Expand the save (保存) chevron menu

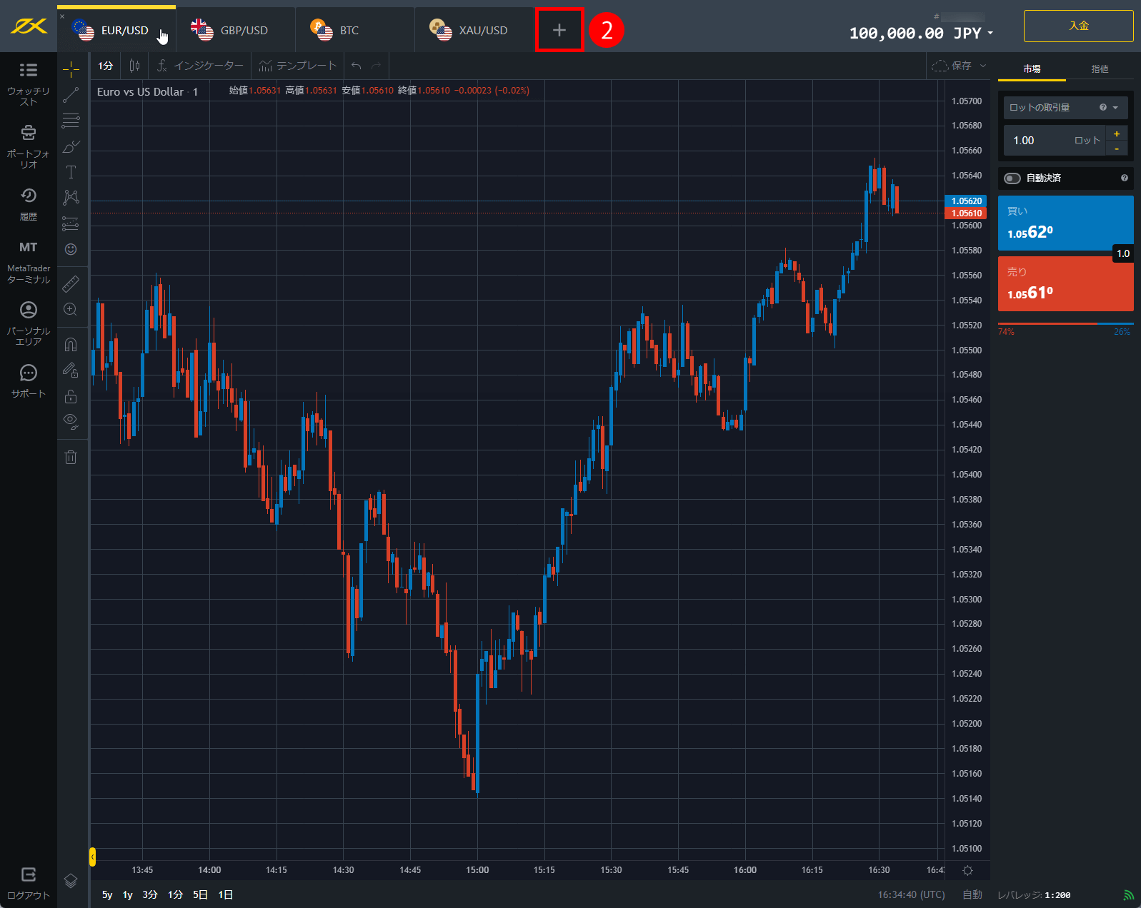click(983, 66)
